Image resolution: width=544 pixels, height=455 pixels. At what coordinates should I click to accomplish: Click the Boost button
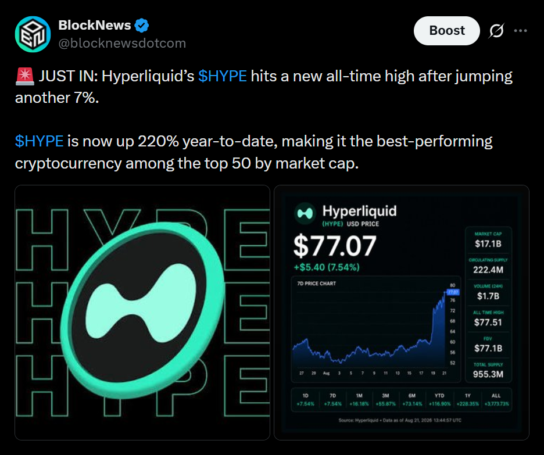click(447, 31)
